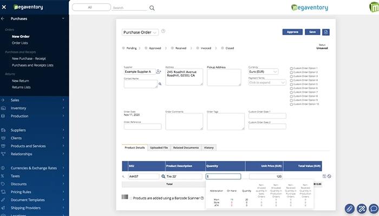Viewport: 379px width, 216px height.
Task: Click the document icon button next to Save
Action: pyautogui.click(x=325, y=32)
